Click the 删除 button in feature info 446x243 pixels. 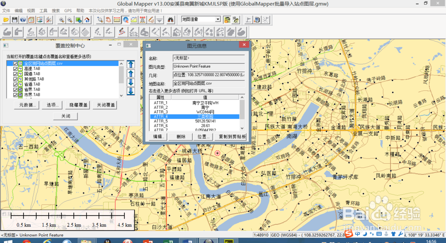pos(180,137)
